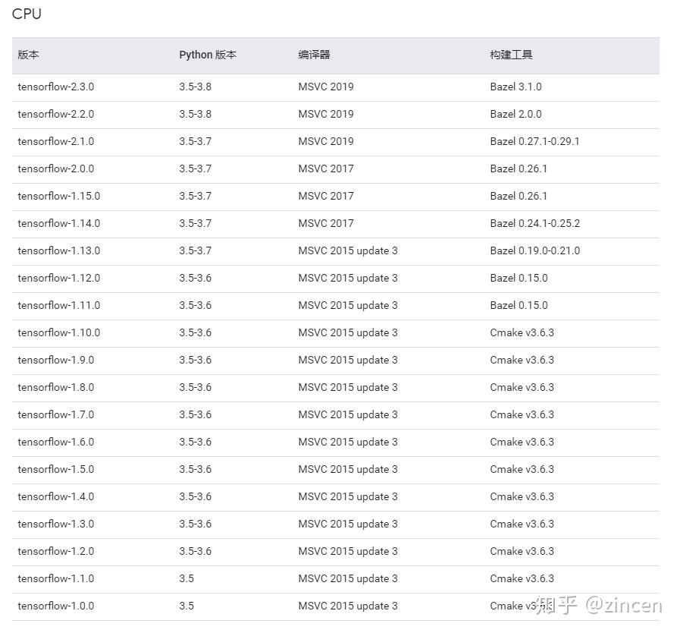The height and width of the screenshot is (633, 680).
Task: Select the tensorflow-1.14.0 cell
Action: 59,224
